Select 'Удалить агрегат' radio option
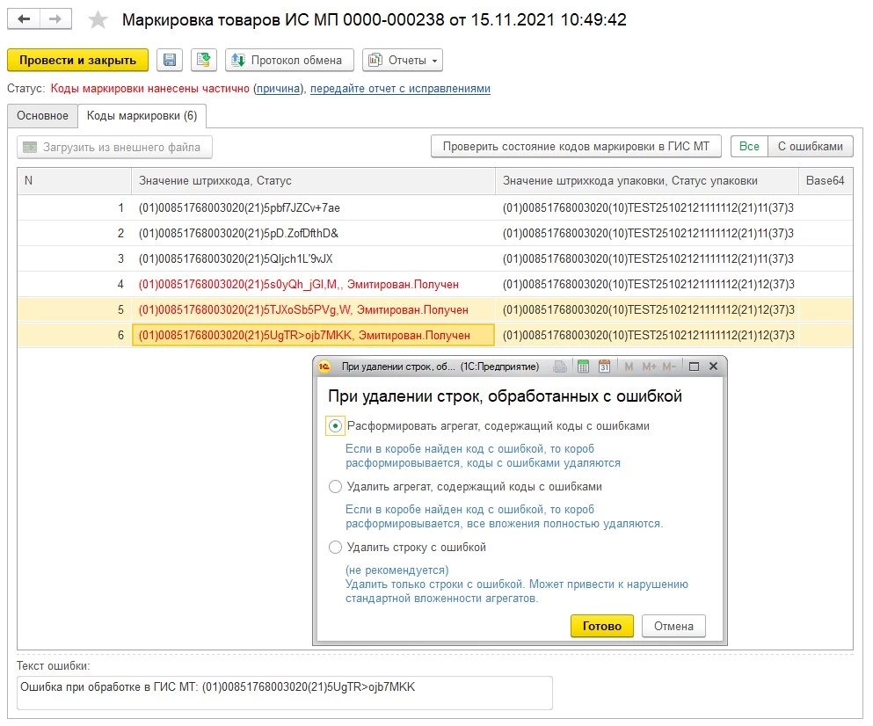The width and height of the screenshot is (873, 726). point(335,487)
